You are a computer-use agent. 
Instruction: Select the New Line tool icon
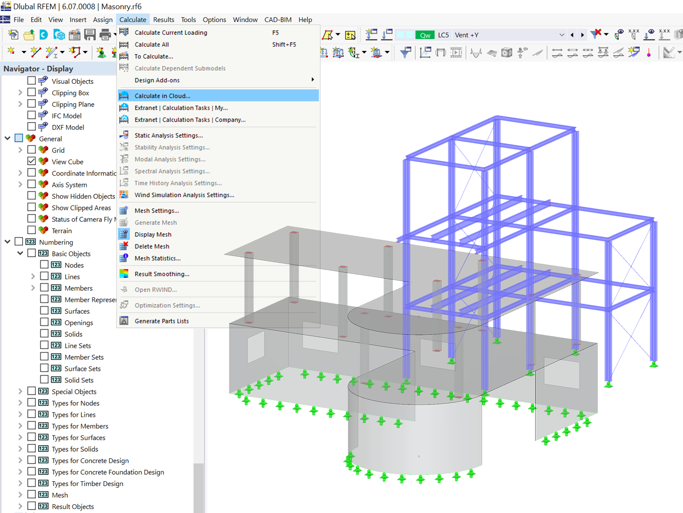pos(36,52)
